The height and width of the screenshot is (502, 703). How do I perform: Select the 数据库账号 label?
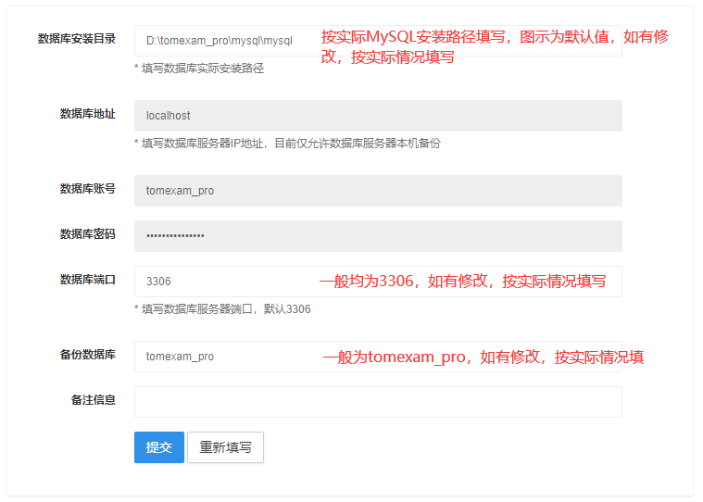pyautogui.click(x=88, y=189)
